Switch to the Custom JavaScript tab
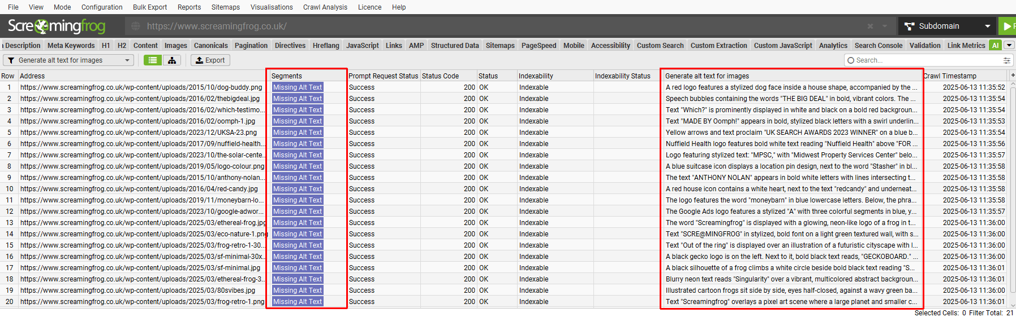Image resolution: width=1016 pixels, height=317 pixels. [x=783, y=46]
